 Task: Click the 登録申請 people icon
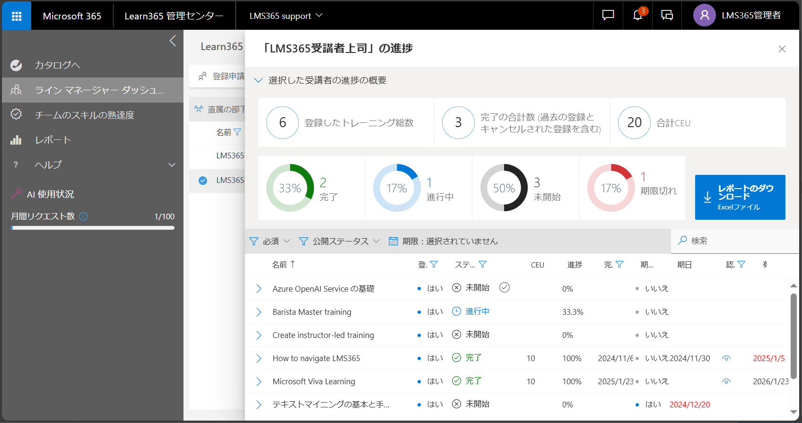click(202, 76)
